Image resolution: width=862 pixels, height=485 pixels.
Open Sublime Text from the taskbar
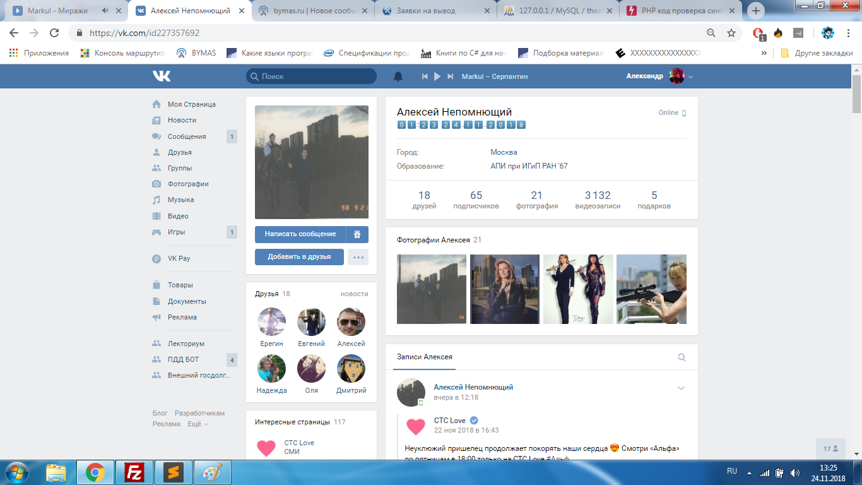(173, 472)
